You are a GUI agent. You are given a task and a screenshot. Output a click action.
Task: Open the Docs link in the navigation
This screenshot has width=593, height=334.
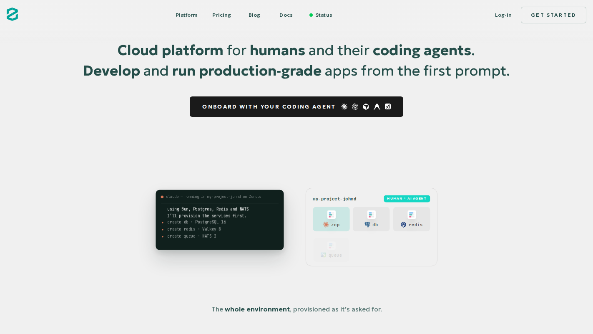point(286,15)
